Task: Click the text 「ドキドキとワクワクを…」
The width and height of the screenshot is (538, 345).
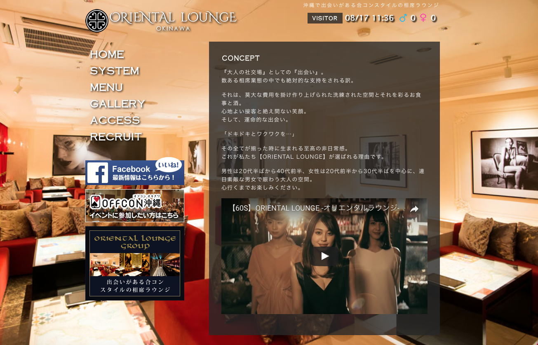Action: [x=259, y=134]
